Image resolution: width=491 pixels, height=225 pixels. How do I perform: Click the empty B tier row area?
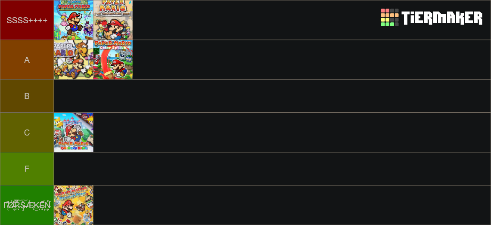(272, 96)
